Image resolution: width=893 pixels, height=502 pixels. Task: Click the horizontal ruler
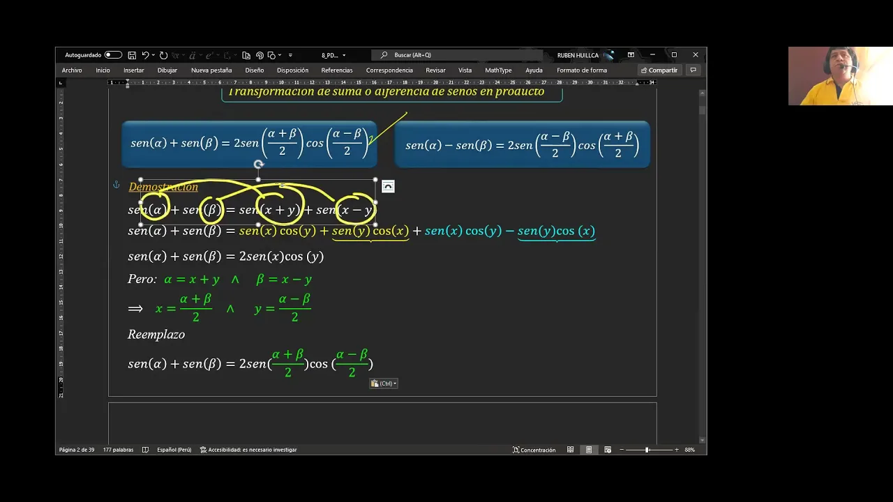click(x=382, y=82)
